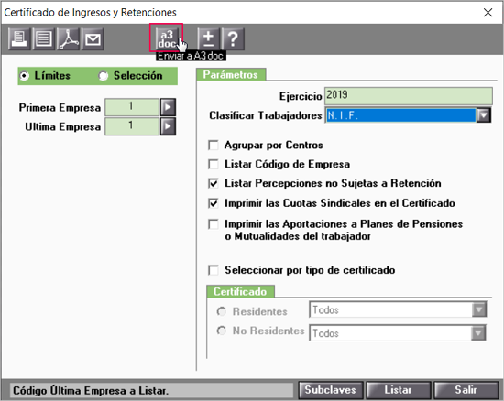Click the Ultima Empresa number field

[x=132, y=126]
